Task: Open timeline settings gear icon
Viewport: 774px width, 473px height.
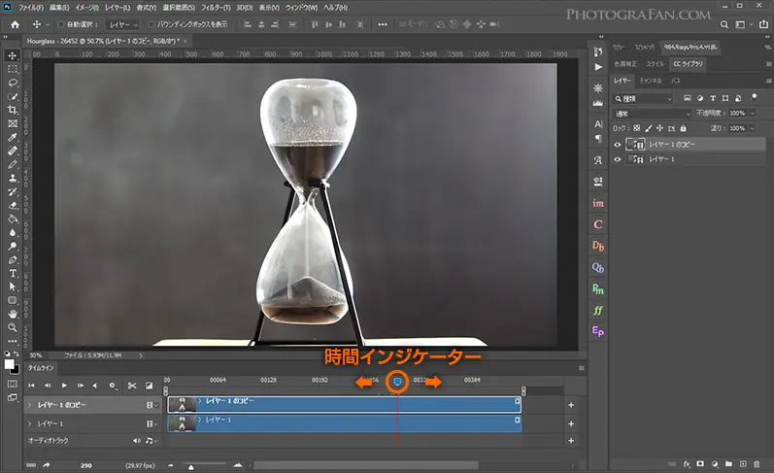Action: point(113,386)
